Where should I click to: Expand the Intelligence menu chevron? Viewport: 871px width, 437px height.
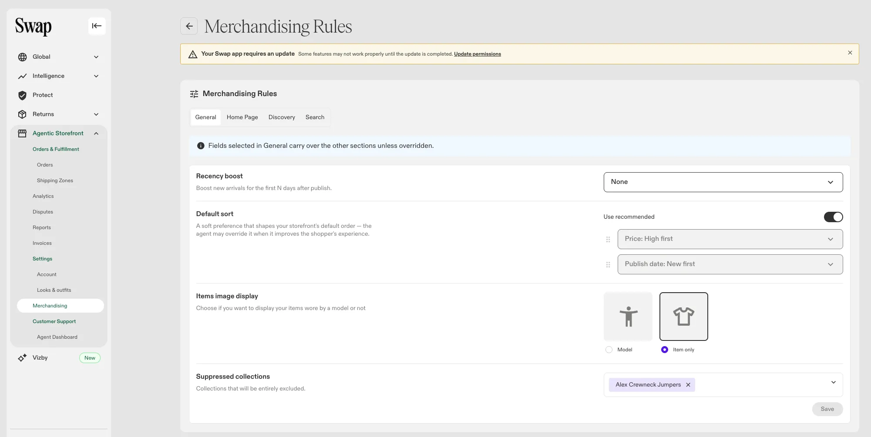pyautogui.click(x=96, y=76)
